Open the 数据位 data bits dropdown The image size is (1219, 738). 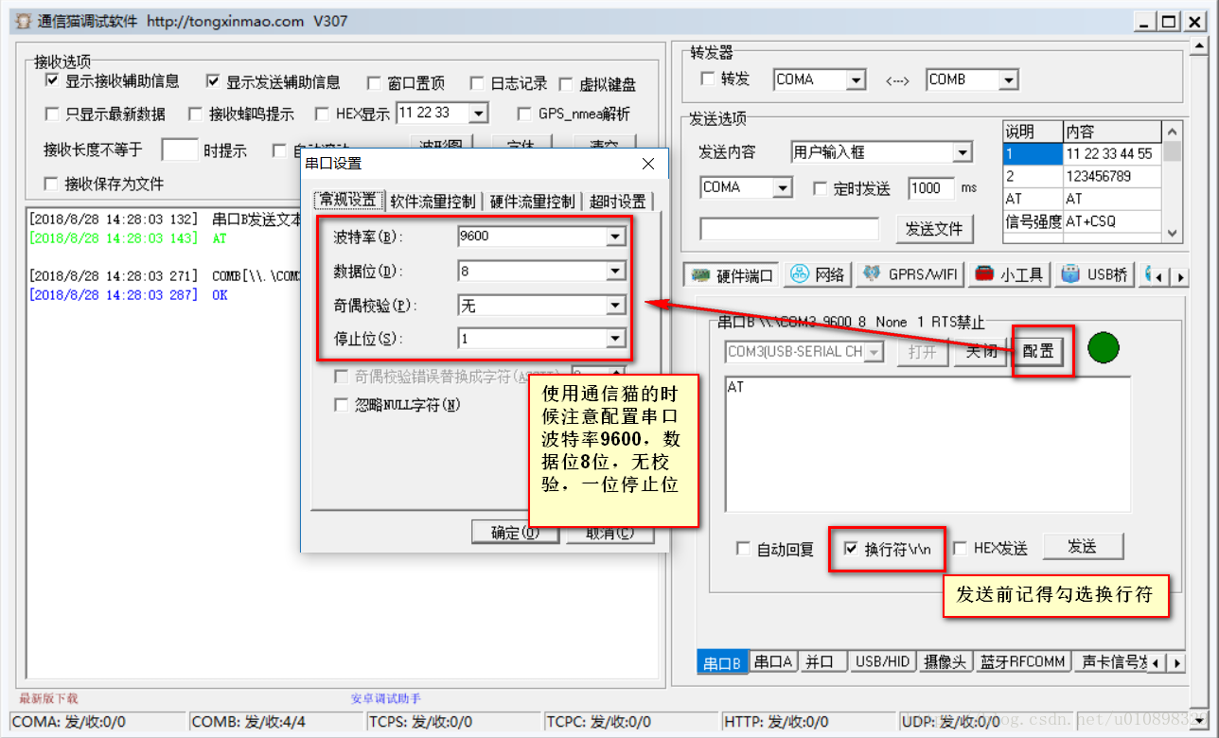click(x=616, y=272)
